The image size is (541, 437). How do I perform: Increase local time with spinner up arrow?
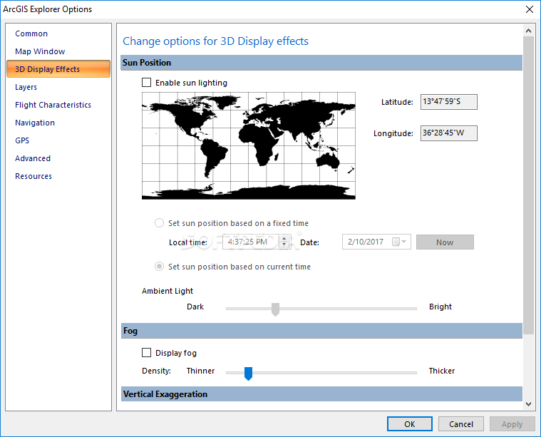(x=284, y=239)
